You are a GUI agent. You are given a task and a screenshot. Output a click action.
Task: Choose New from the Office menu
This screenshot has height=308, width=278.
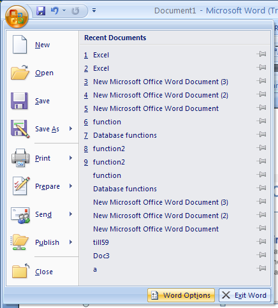(42, 45)
